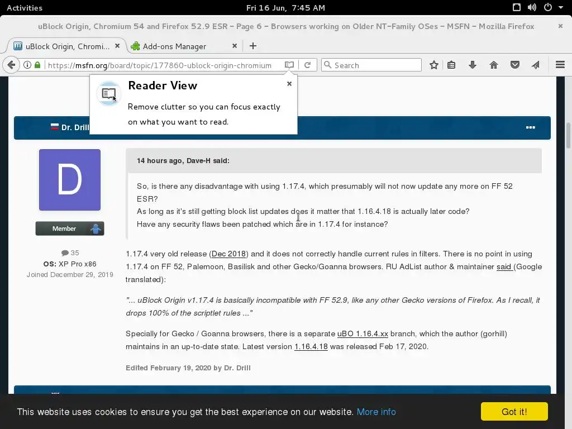
Task: Click the page vertical scrollbar thumb
Action: point(568,136)
